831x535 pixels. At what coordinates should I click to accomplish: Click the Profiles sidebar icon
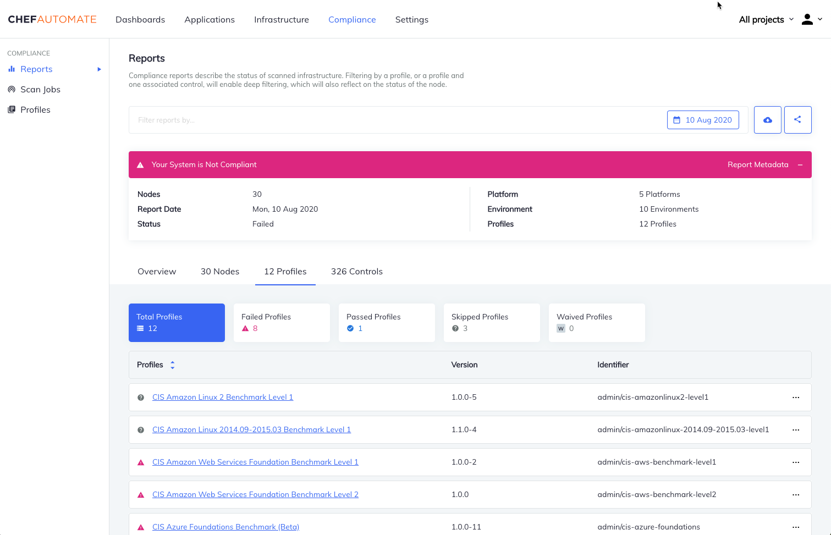click(12, 109)
